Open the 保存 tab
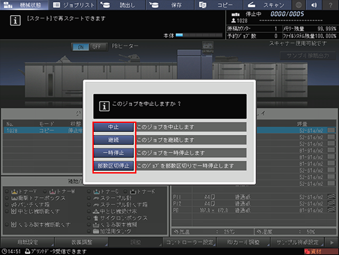The width and height of the screenshot is (339, 255). point(170,5)
